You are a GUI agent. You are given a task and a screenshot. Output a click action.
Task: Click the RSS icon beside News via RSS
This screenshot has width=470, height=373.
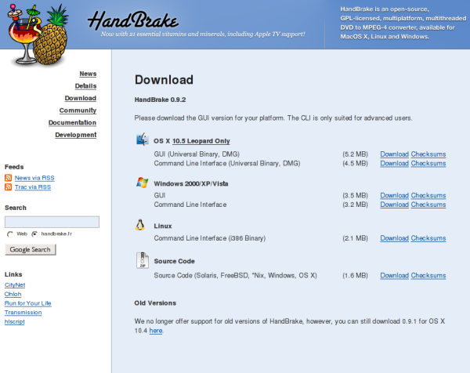point(9,178)
